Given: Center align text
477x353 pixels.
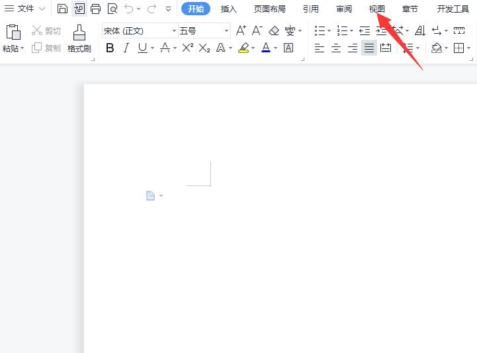Looking at the screenshot, I should pos(336,48).
